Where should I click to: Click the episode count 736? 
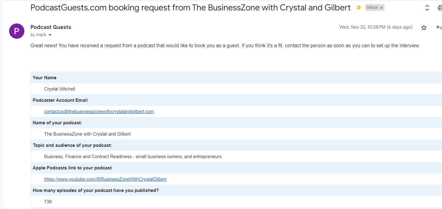point(48,202)
